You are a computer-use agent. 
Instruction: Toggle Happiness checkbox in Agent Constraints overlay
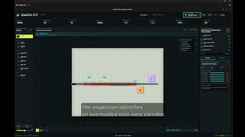181,44
